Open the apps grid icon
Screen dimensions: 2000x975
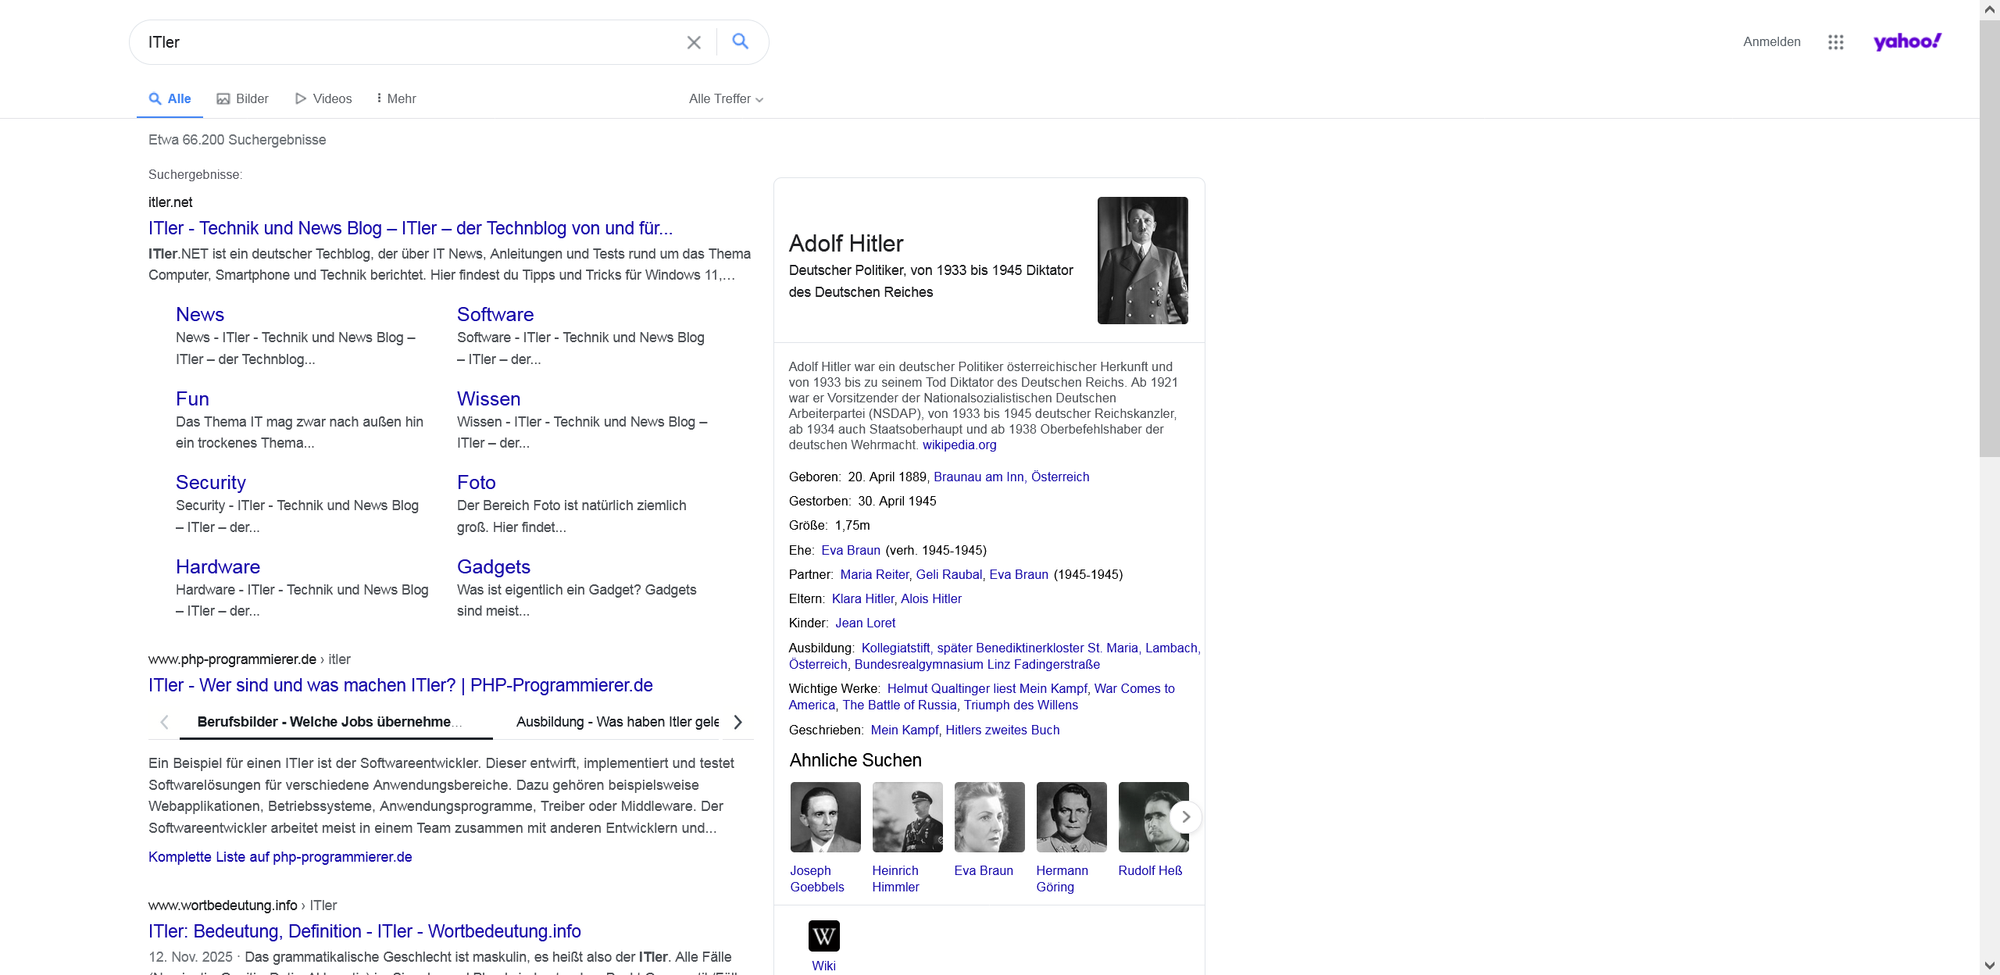1836,42
